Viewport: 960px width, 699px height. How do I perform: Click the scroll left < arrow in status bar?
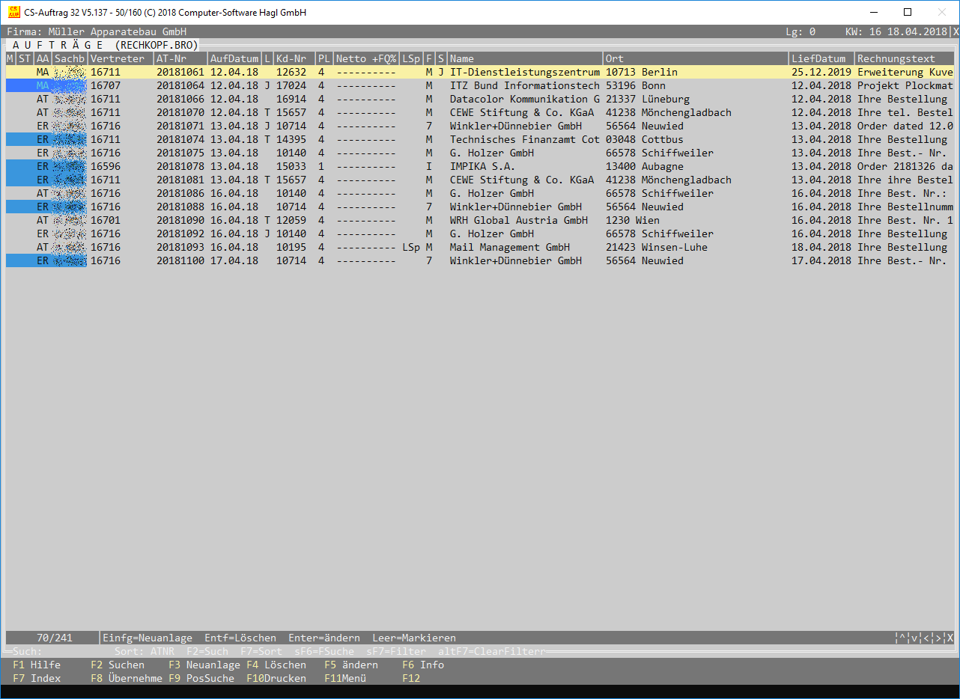click(x=927, y=638)
